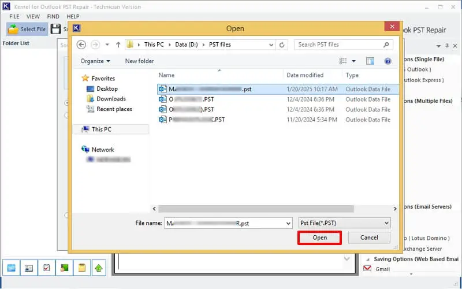Open the tasks checkmark clipboard icon
The image size is (462, 289).
click(47, 268)
